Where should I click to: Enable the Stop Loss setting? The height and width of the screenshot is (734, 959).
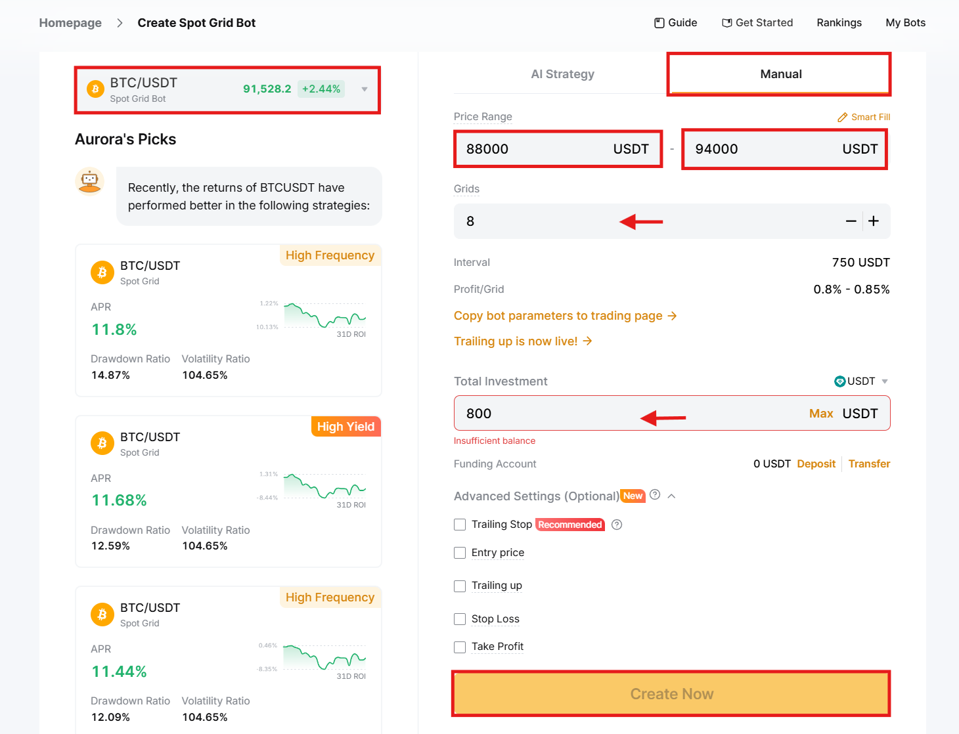[x=460, y=618]
